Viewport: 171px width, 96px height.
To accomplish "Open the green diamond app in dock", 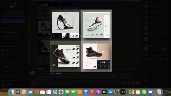I will 144,92.
